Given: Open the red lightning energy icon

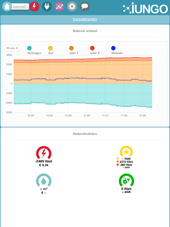Looking at the screenshot, I should 34,7.
